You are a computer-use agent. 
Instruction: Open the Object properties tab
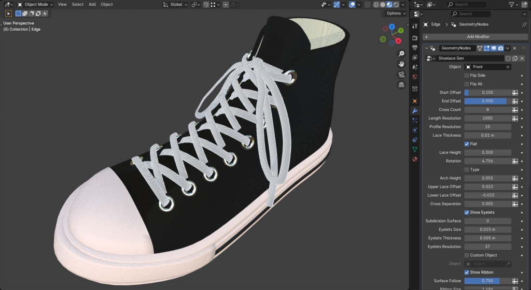pos(415,101)
